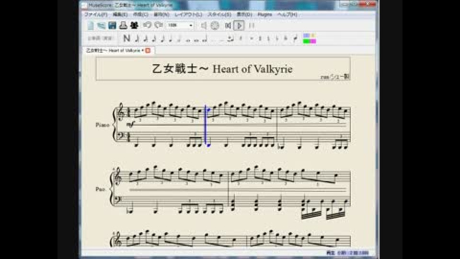
Task: Close the Heart of Valkyrie score tab
Action: pos(148,50)
